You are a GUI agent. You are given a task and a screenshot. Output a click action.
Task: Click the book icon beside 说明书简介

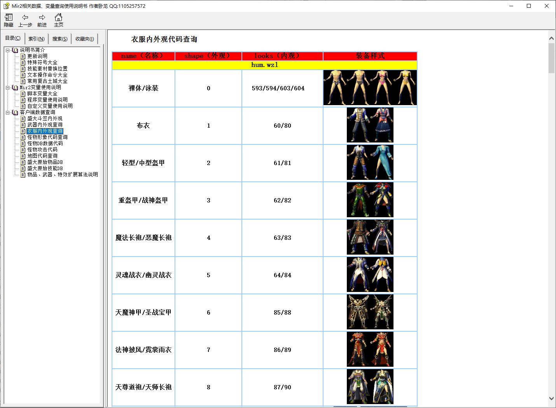pyautogui.click(x=14, y=50)
